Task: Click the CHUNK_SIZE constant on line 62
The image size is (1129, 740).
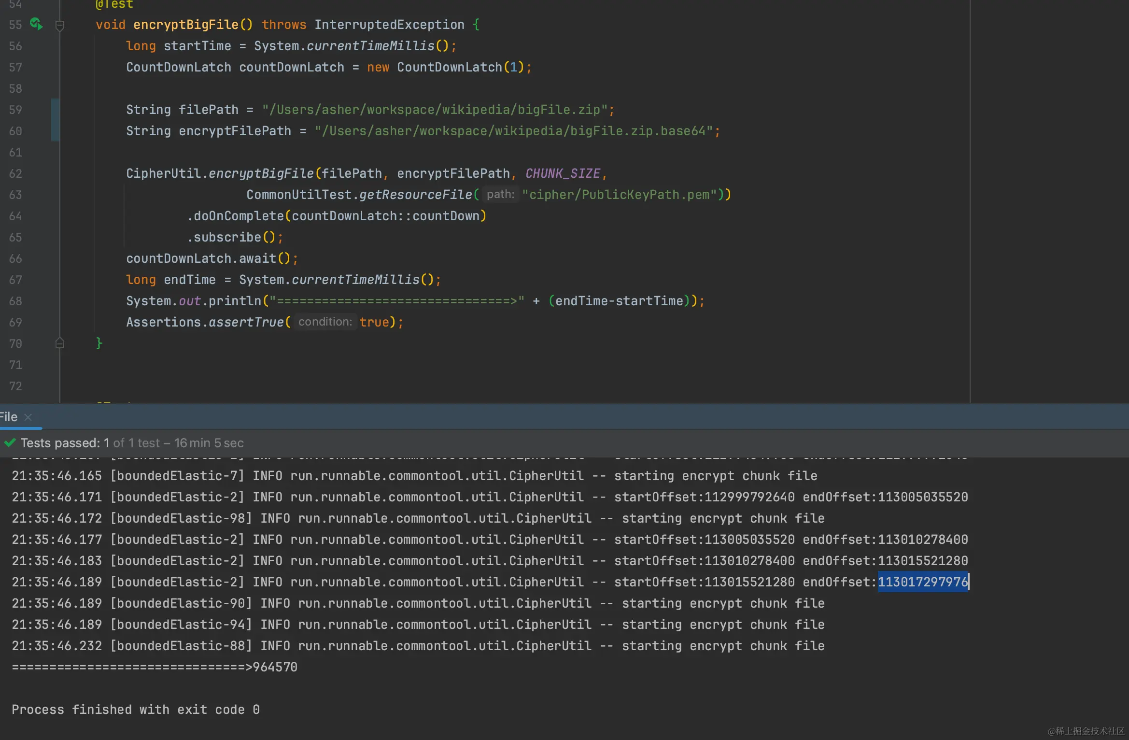Action: click(563, 173)
